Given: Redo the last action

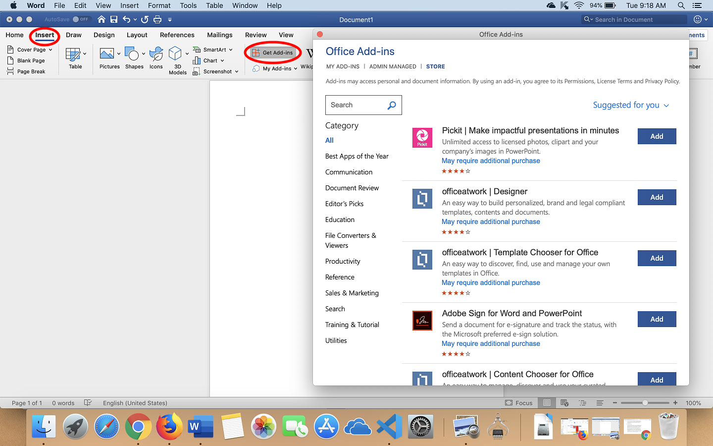Looking at the screenshot, I should [x=145, y=19].
